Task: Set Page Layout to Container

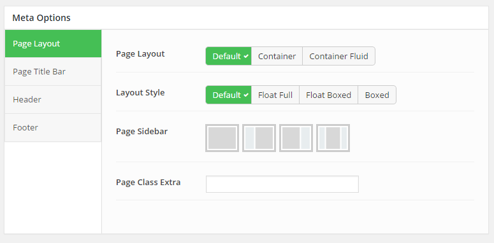Action: coord(277,56)
